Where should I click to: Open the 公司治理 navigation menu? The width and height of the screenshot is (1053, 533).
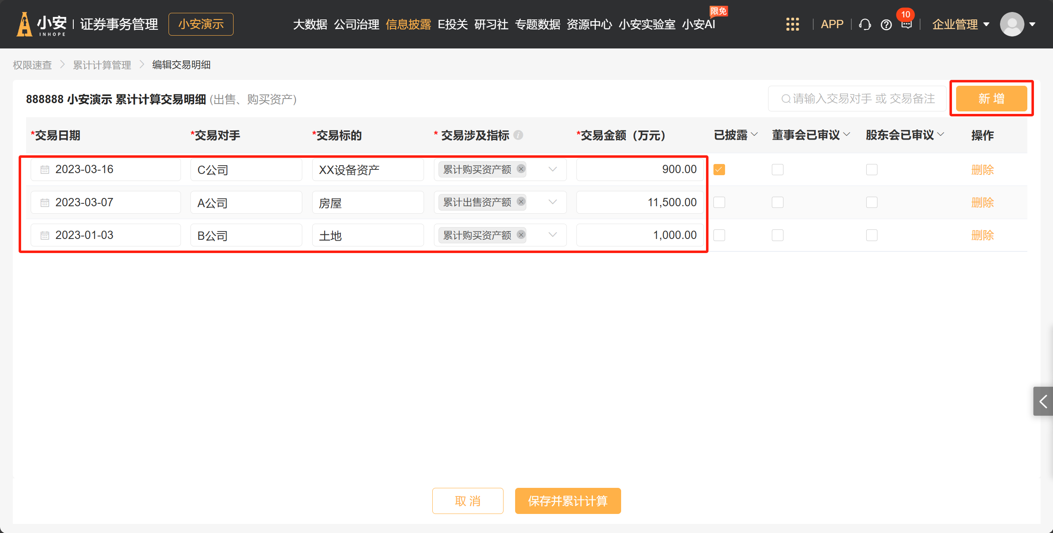[x=357, y=24]
